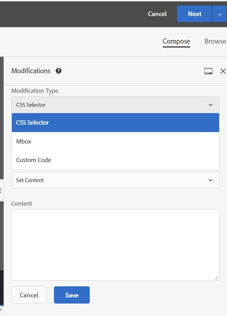Cancel the activity from the top bar
The height and width of the screenshot is (316, 227).
pos(157,14)
